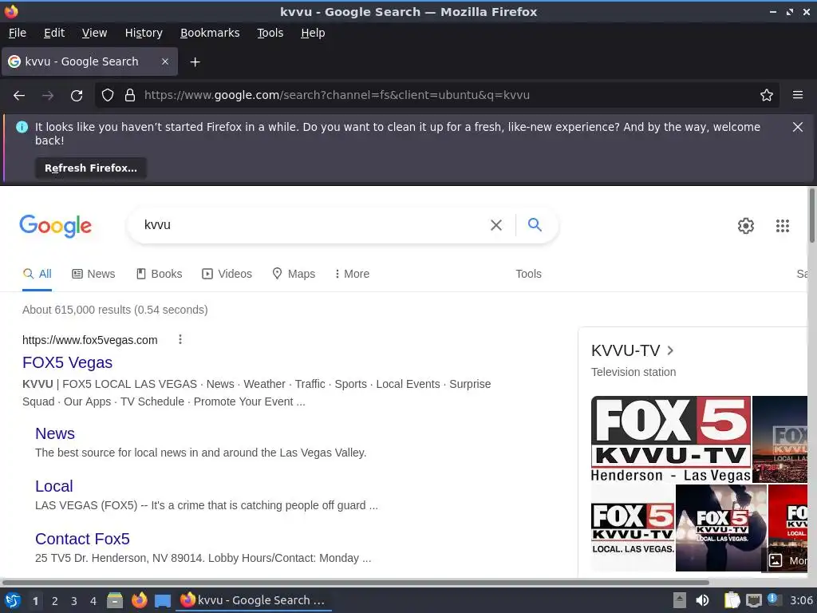
Task: Click the https://www.fox5vegas.com URL text
Action: (89, 340)
